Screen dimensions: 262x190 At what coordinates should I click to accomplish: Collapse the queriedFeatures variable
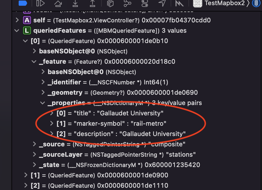17,30
